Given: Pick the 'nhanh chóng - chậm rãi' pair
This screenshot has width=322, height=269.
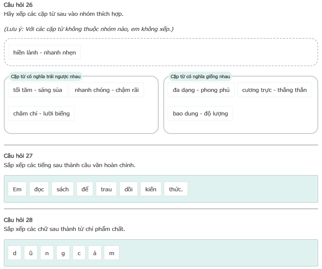Looking at the screenshot, I should (106, 90).
